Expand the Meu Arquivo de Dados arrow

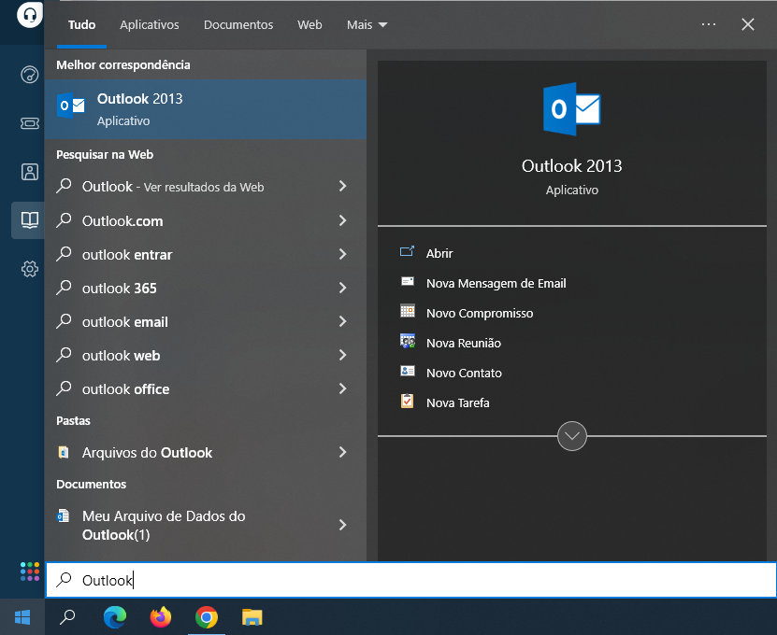pos(342,525)
